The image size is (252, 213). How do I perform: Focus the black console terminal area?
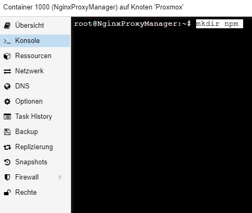pos(162,115)
